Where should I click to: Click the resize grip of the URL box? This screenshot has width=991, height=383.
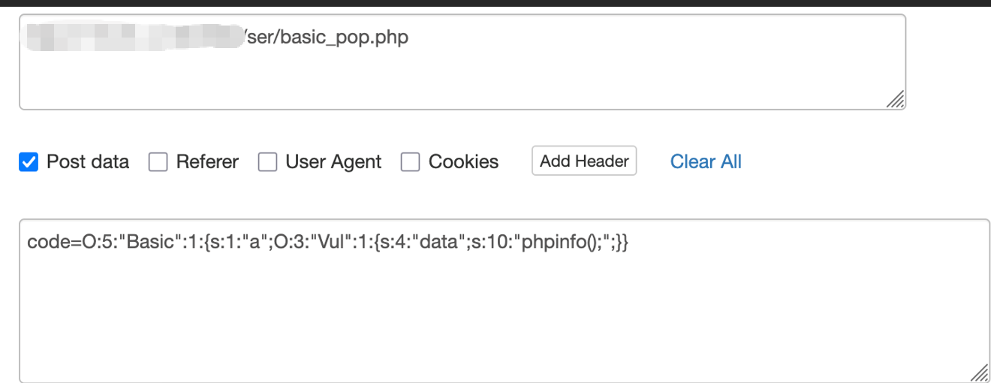pos(896,101)
